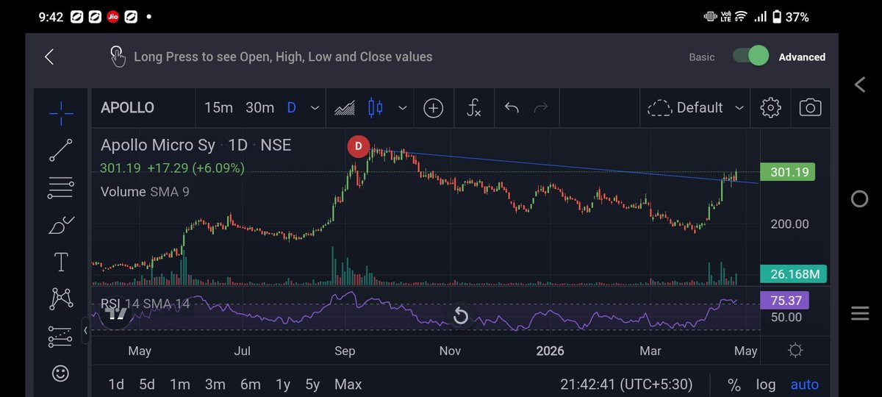Viewport: 882px width, 397px height.
Task: Open the emoji sticker tool
Action: 60,373
